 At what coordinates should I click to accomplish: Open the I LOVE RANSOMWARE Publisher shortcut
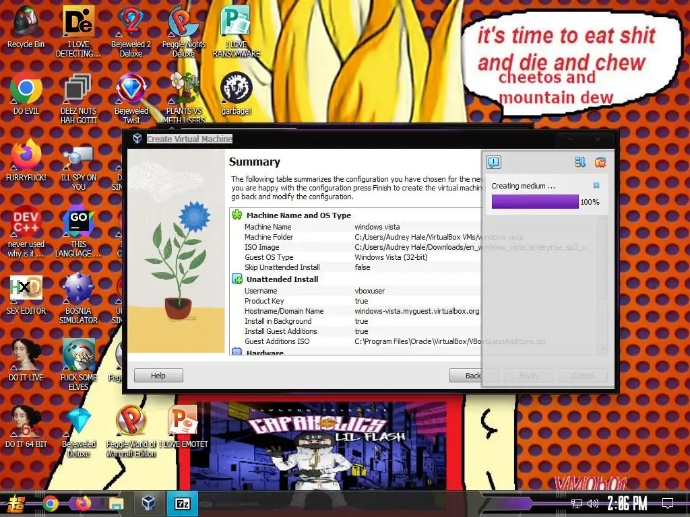[237, 31]
